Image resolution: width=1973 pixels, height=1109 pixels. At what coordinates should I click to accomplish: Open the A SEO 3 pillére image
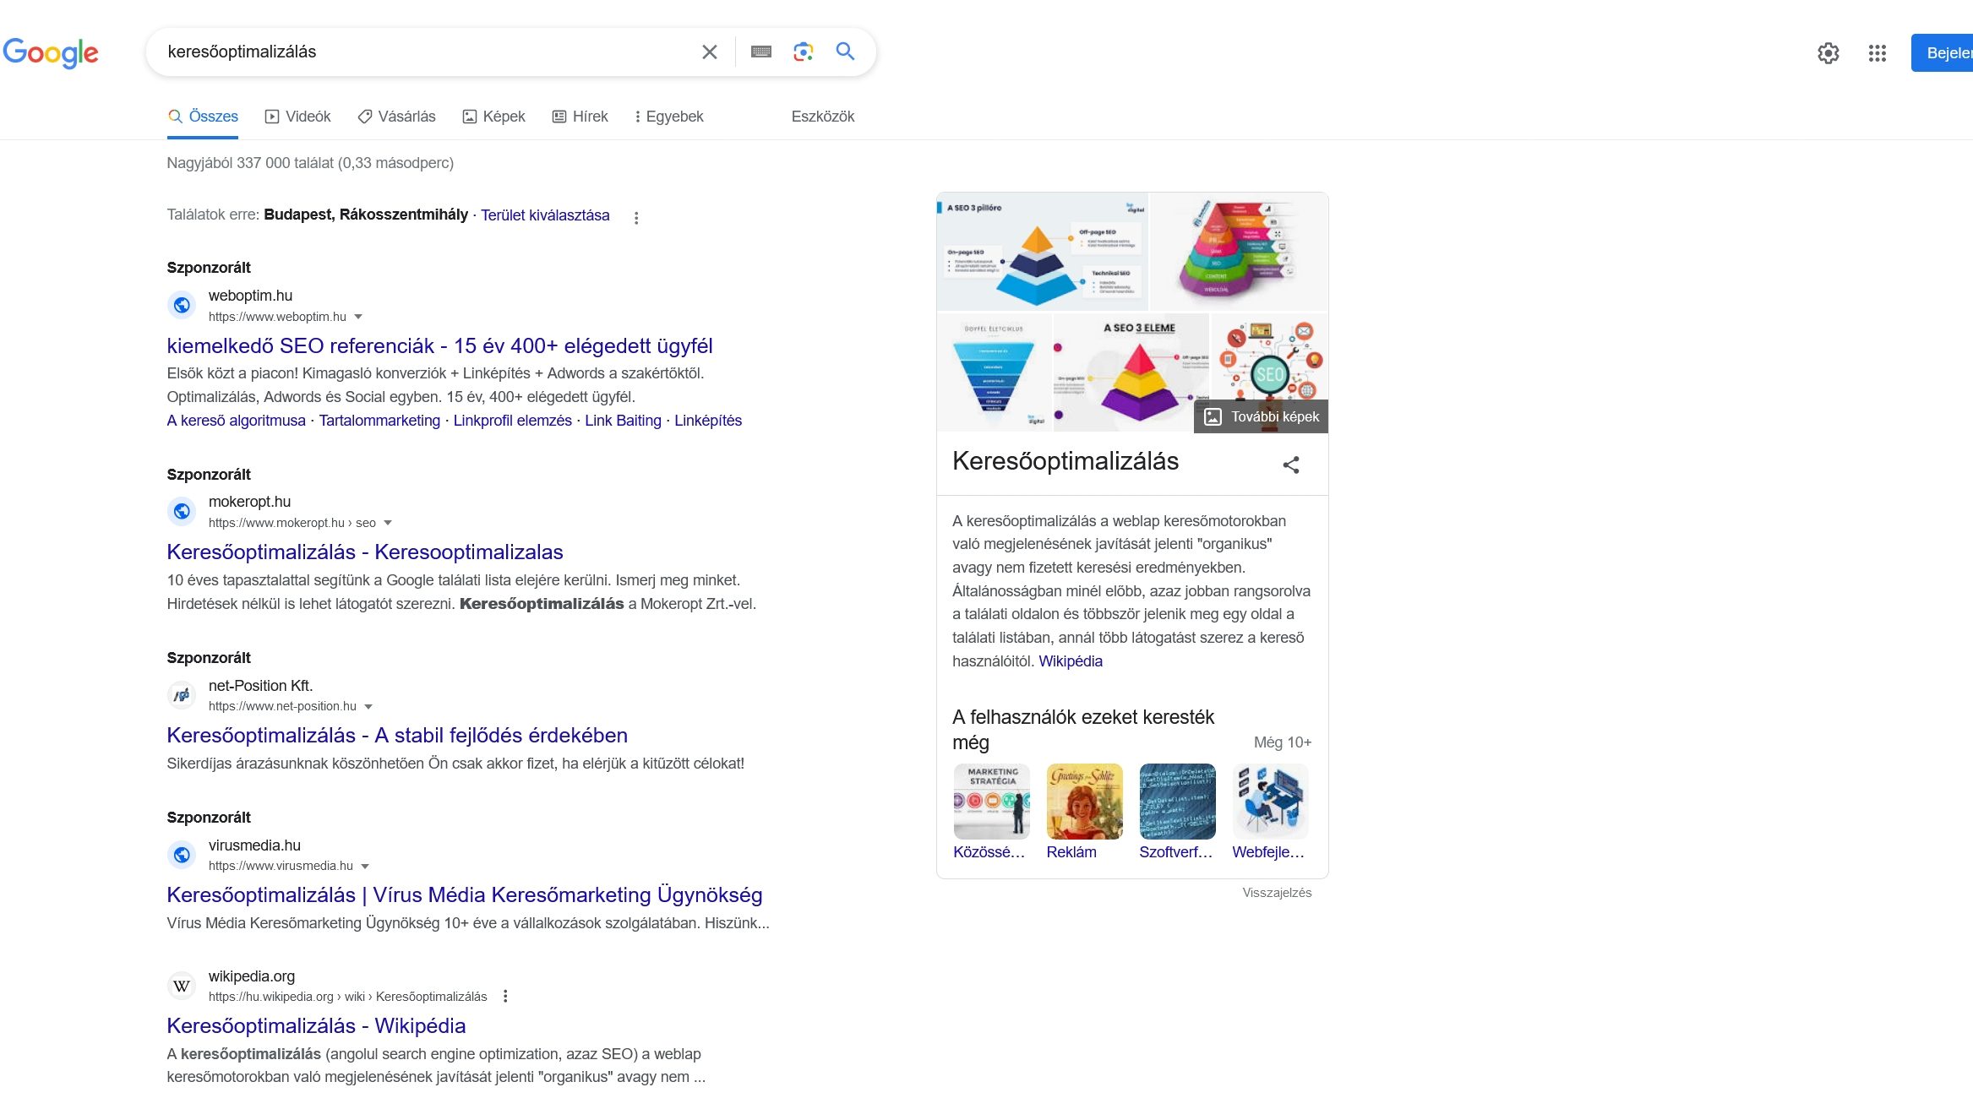click(1042, 252)
